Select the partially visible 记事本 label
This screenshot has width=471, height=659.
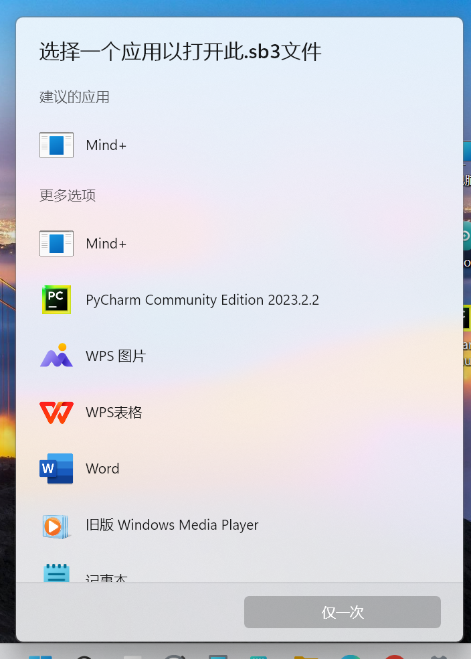106,578
